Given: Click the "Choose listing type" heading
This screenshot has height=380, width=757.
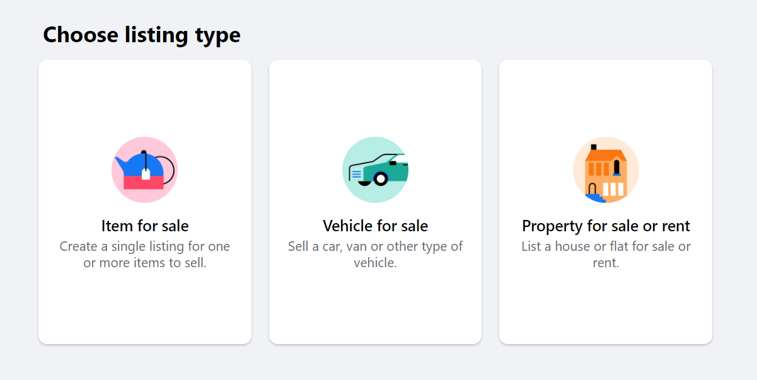Looking at the screenshot, I should 142,35.
